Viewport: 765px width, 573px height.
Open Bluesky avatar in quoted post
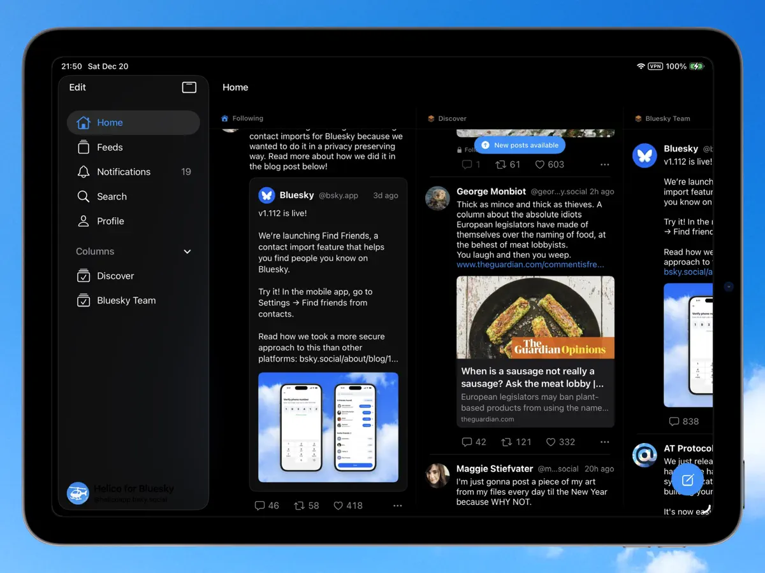[x=266, y=195]
